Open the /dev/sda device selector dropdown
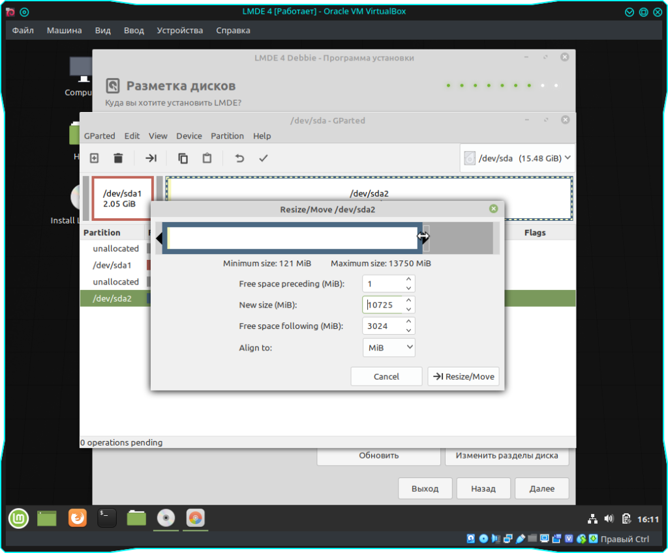Screen dimensions: 668x553 click(x=517, y=158)
